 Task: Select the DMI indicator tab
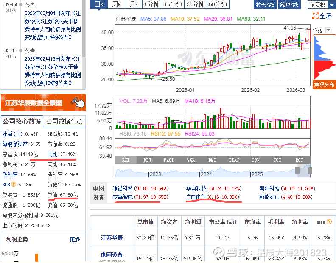tap(213, 160)
